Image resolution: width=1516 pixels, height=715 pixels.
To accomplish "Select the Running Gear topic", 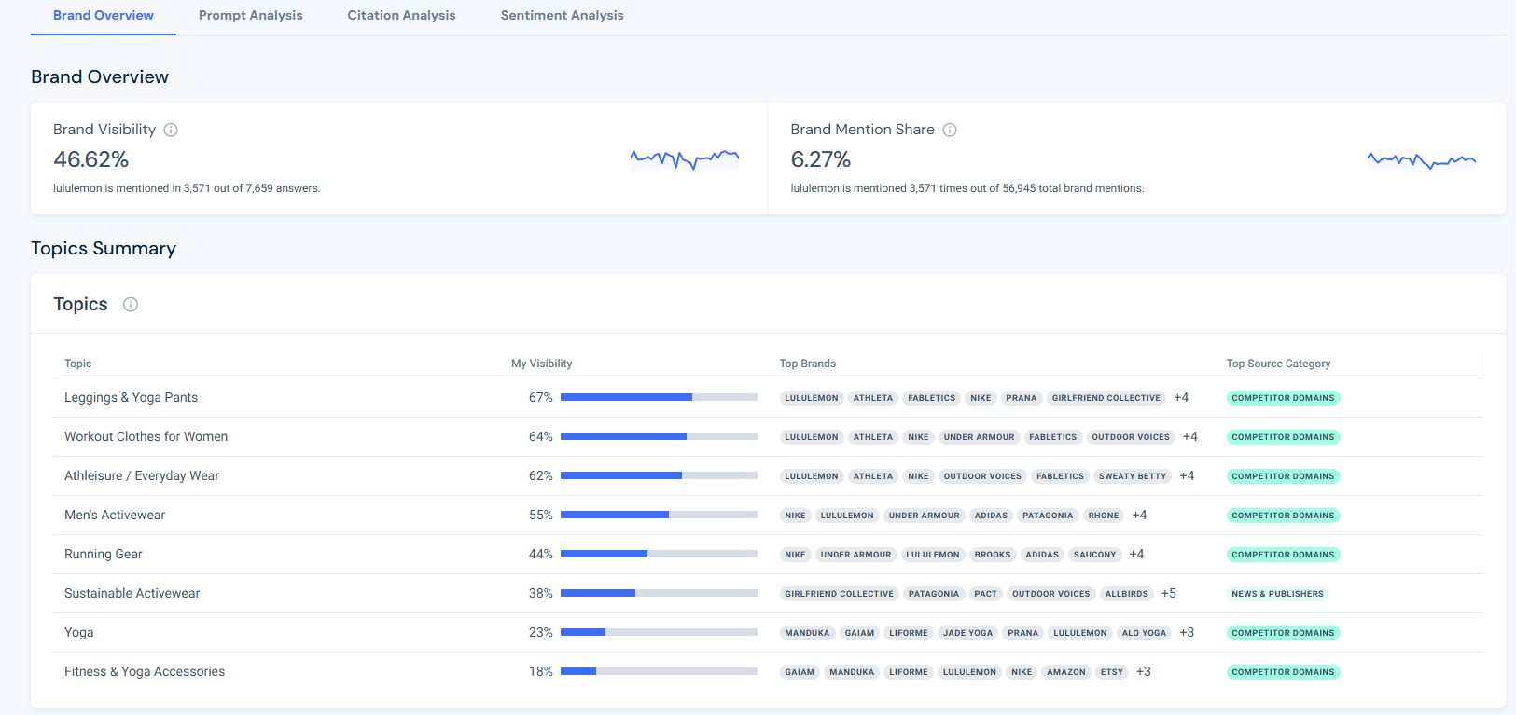I will (104, 554).
